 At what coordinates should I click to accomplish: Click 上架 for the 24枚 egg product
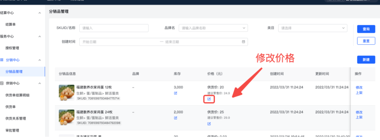tap(359, 117)
